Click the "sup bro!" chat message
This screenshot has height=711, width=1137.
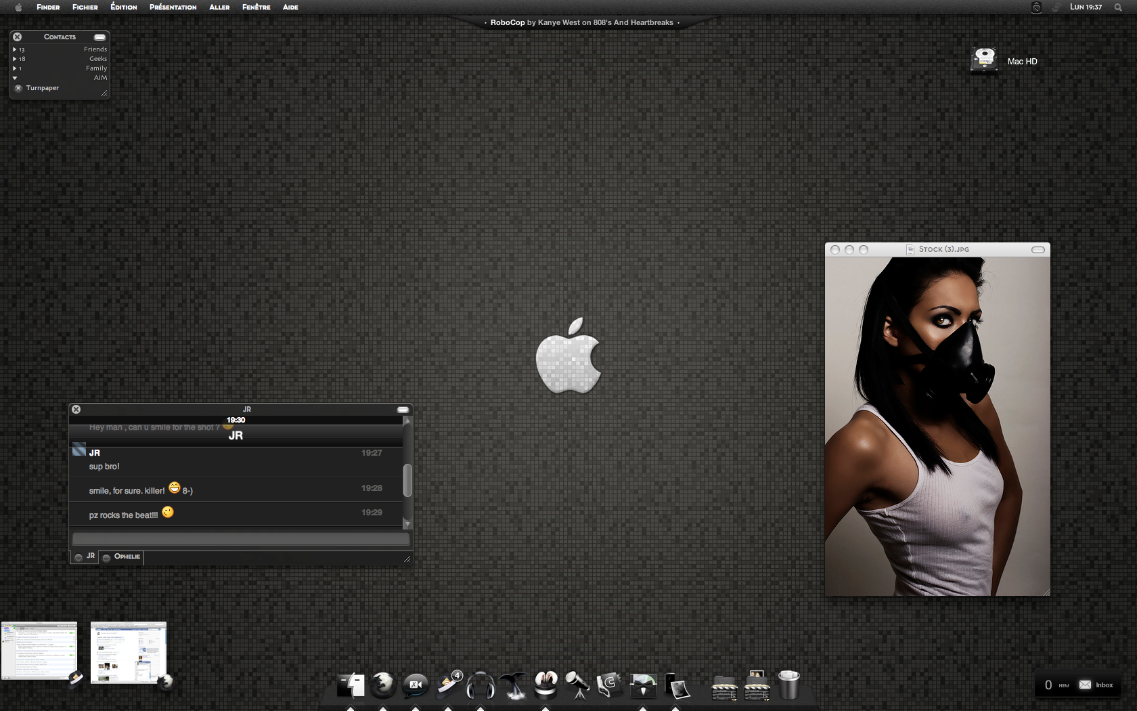[x=104, y=467]
